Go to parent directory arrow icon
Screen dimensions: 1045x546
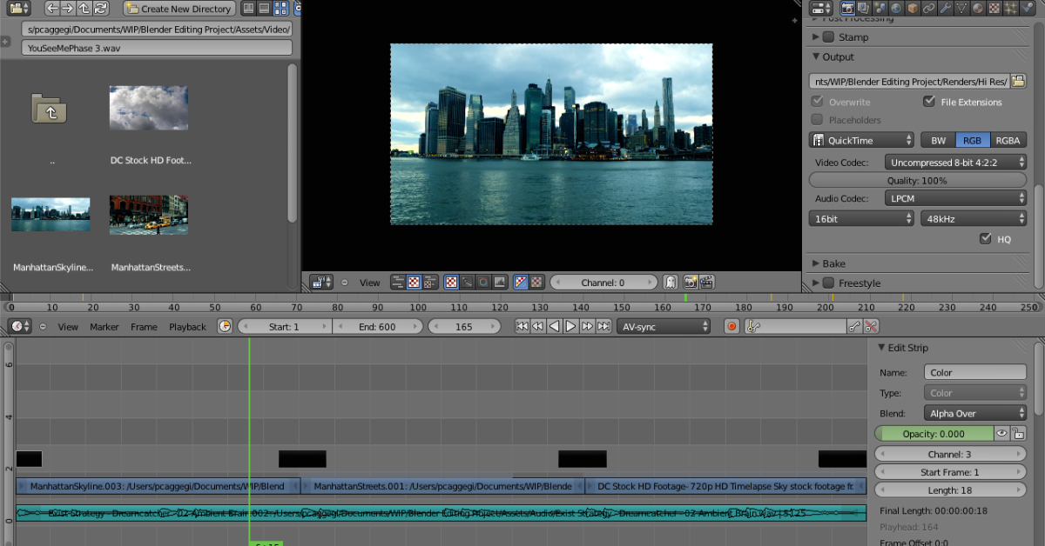tap(85, 9)
